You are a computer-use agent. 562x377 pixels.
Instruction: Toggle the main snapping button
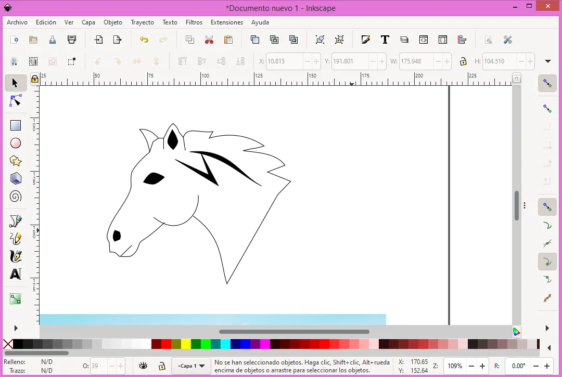click(x=547, y=83)
